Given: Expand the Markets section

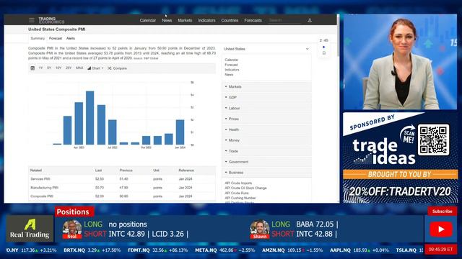Looking at the screenshot, I should pyautogui.click(x=266, y=86).
